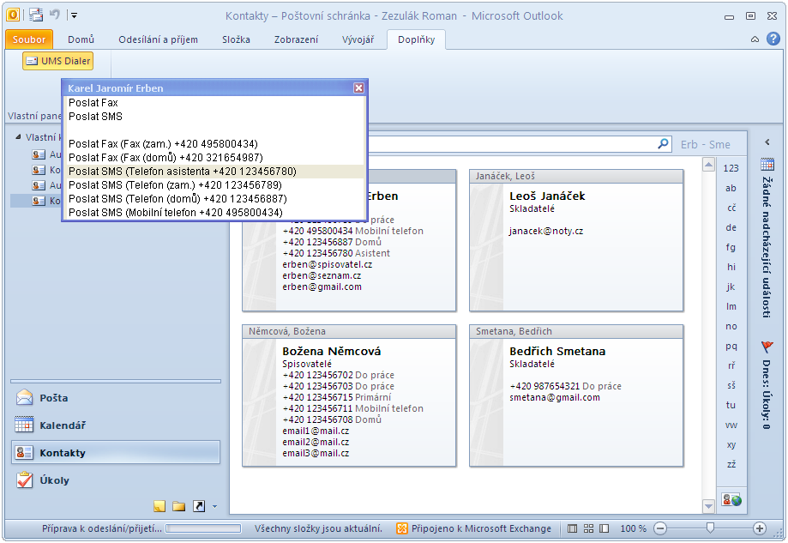
Task: Jump to contacts starting with jk
Action: (731, 287)
